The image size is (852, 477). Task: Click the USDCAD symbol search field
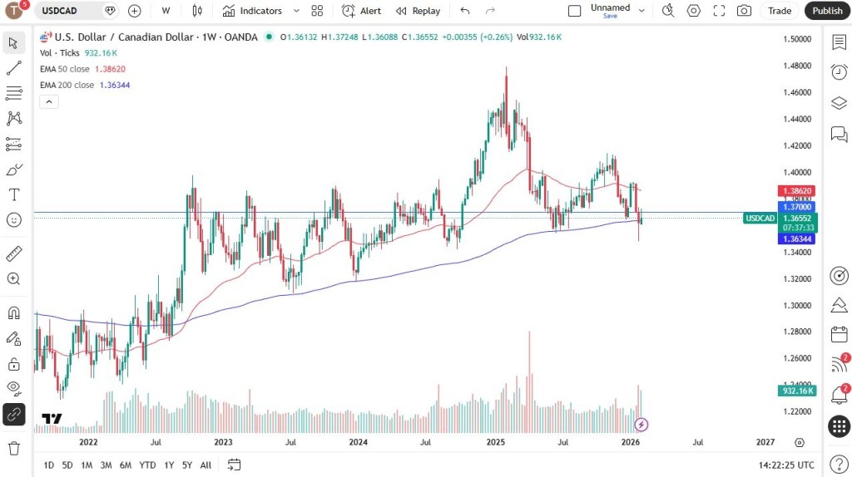coord(71,11)
